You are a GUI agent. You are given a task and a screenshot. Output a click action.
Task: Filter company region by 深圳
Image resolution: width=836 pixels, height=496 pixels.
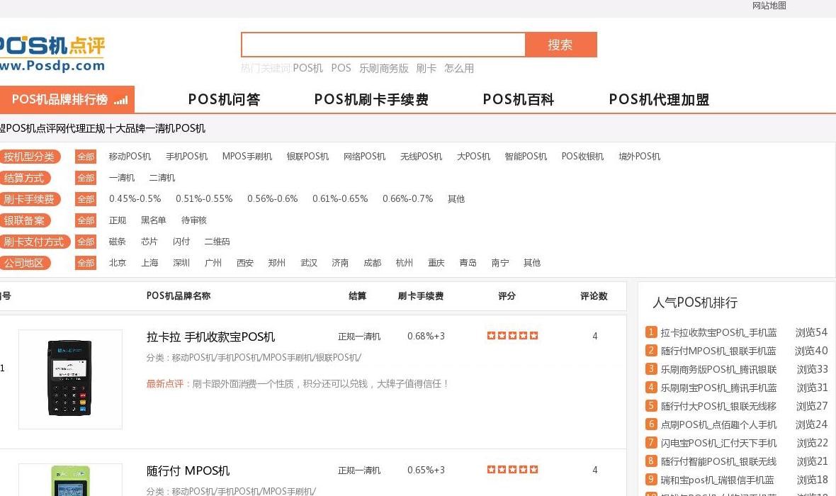click(181, 263)
